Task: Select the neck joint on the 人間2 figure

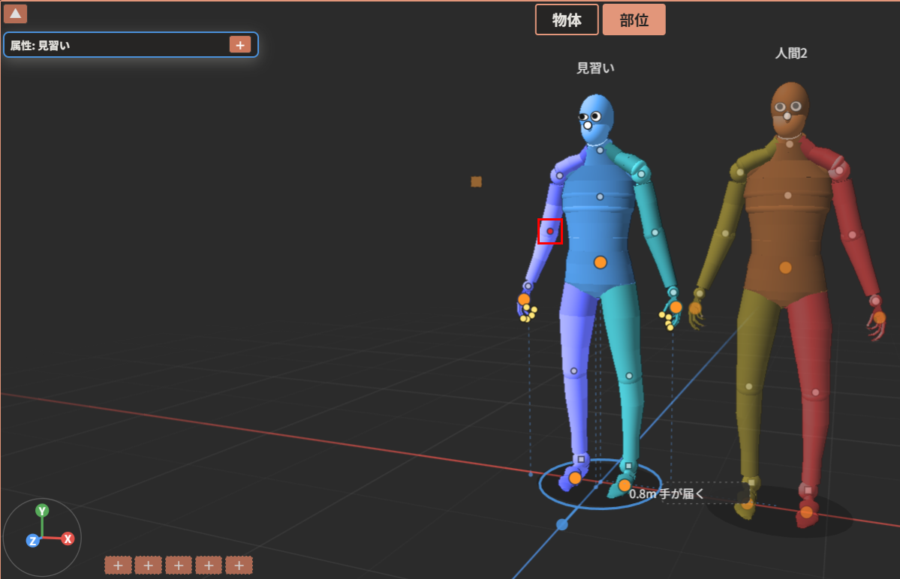Action: coord(790,144)
